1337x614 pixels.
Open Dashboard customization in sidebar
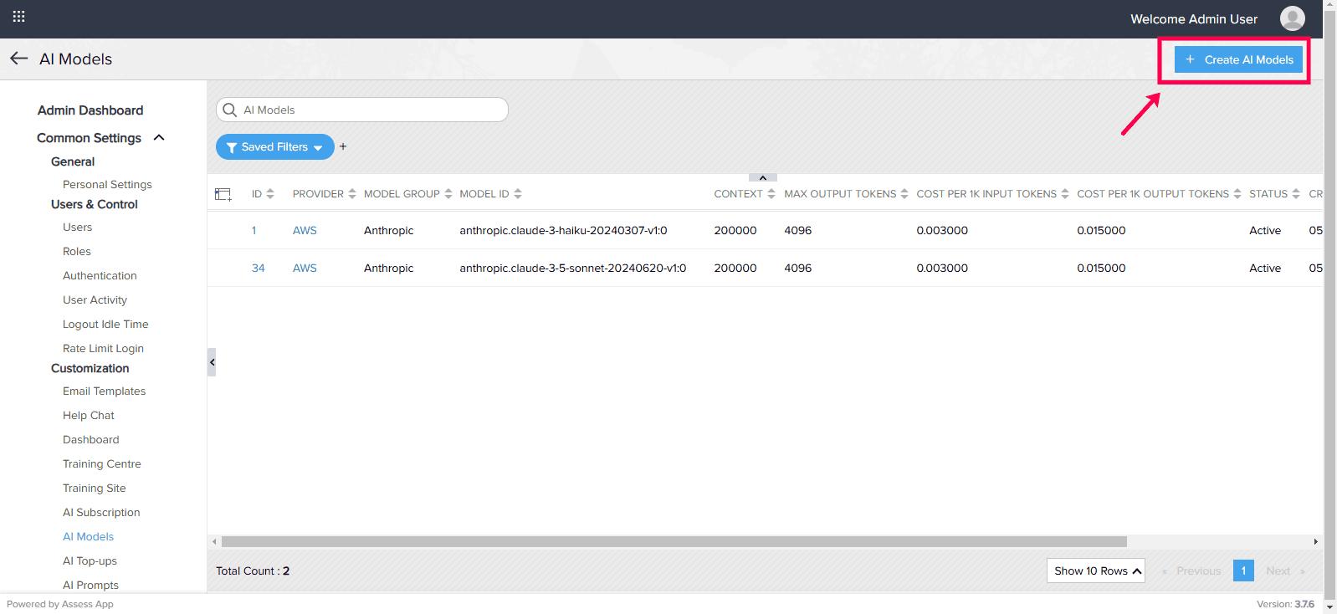(x=90, y=440)
